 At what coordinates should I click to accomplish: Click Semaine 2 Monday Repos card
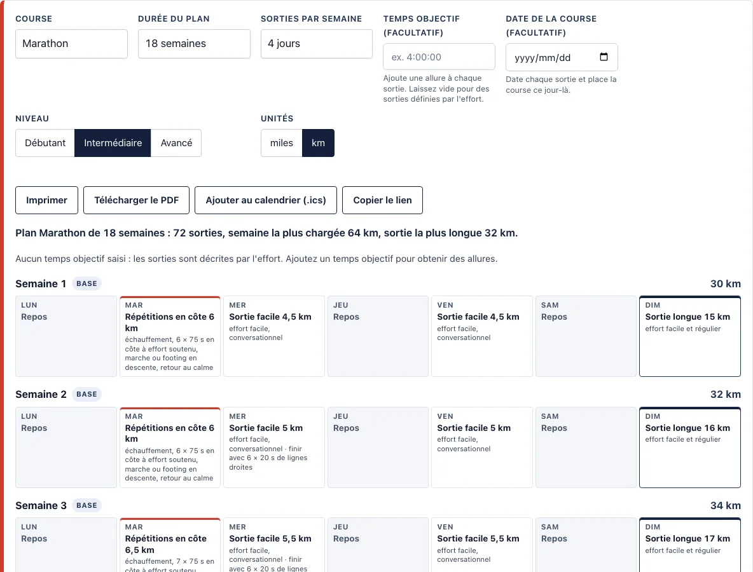pyautogui.click(x=66, y=447)
